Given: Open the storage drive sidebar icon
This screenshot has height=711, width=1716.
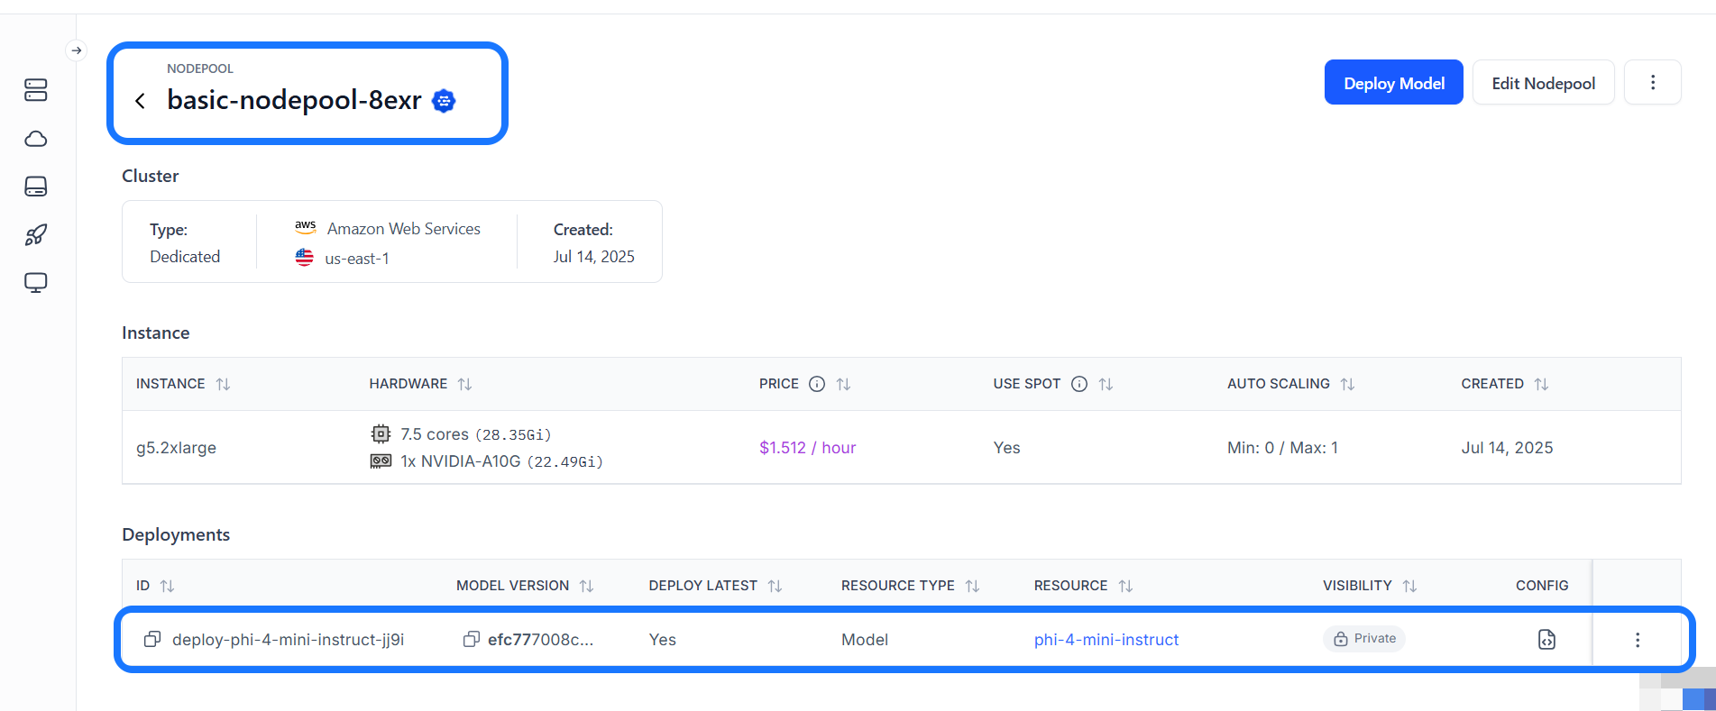Looking at the screenshot, I should (36, 187).
